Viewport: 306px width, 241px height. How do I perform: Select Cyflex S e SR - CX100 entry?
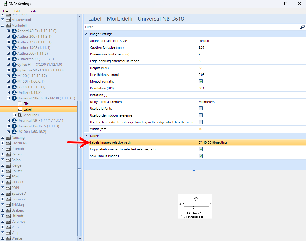pyautogui.click(x=40, y=70)
